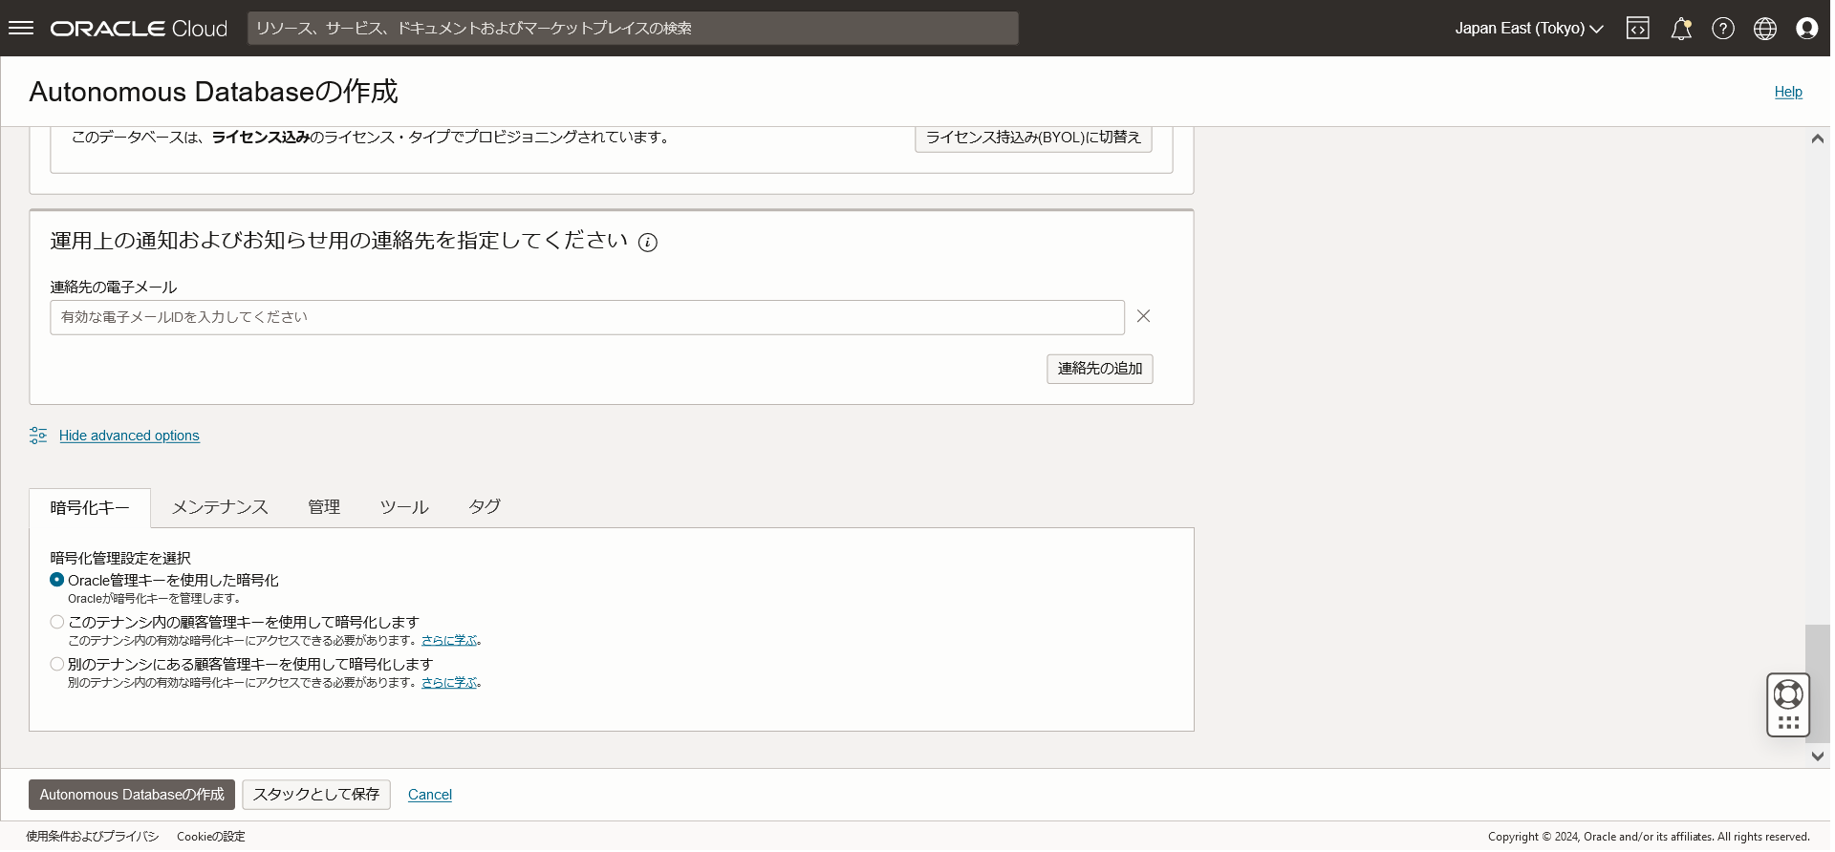Open Cloud Shell developer tools icon
Image resolution: width=1835 pixels, height=852 pixels.
[1638, 29]
